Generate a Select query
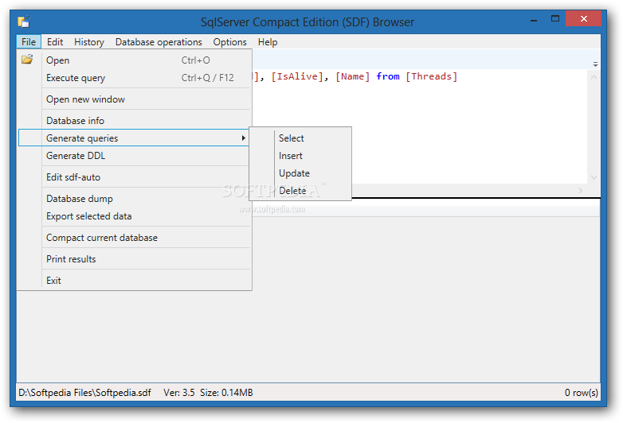 (x=300, y=138)
